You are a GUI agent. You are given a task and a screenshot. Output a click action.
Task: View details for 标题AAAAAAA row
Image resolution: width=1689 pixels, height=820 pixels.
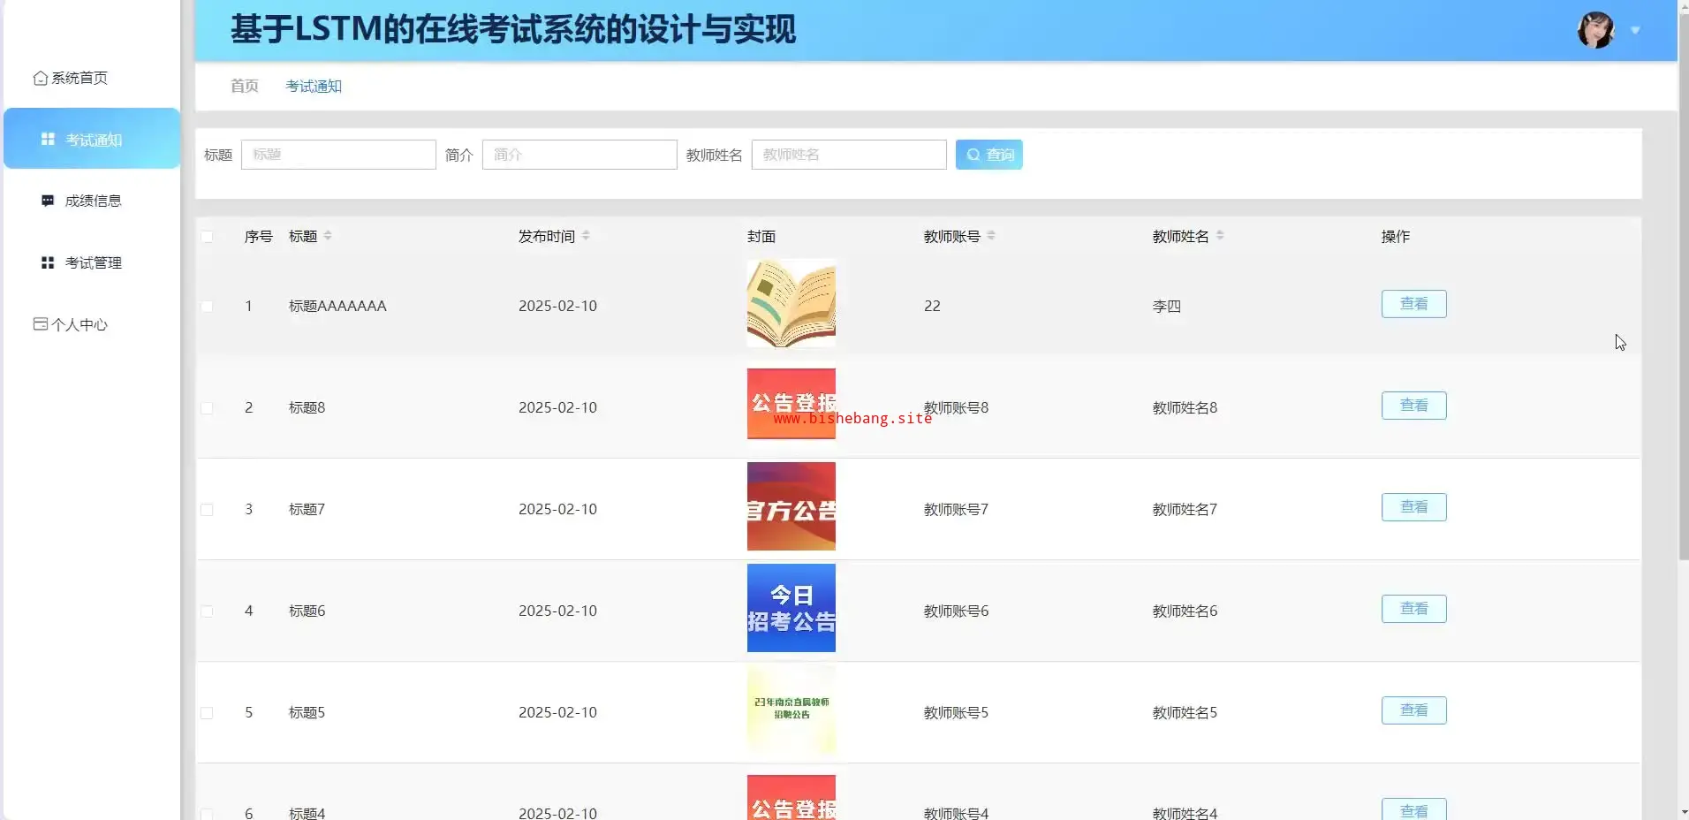coord(1414,304)
